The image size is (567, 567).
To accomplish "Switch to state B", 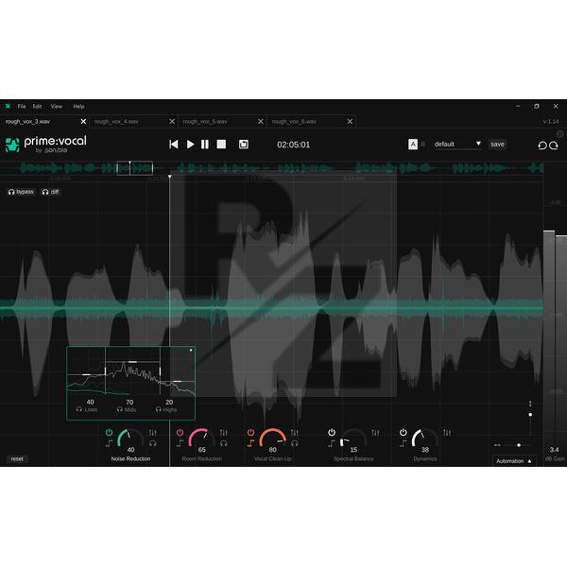I will pos(422,145).
